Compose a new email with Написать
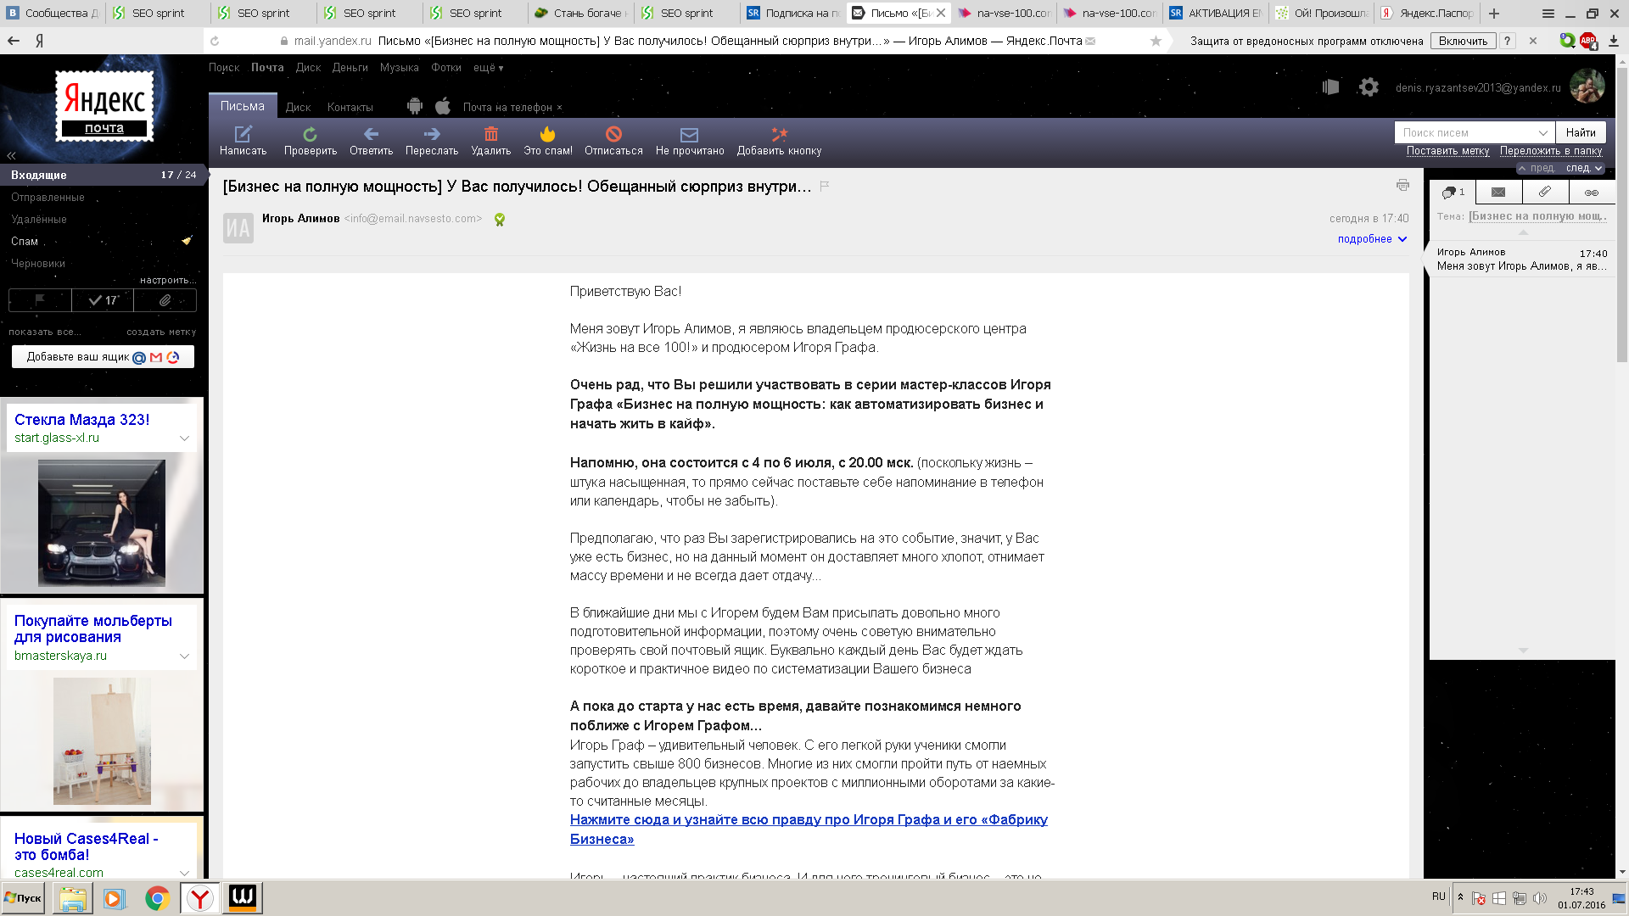This screenshot has width=1629, height=916. pyautogui.click(x=243, y=140)
